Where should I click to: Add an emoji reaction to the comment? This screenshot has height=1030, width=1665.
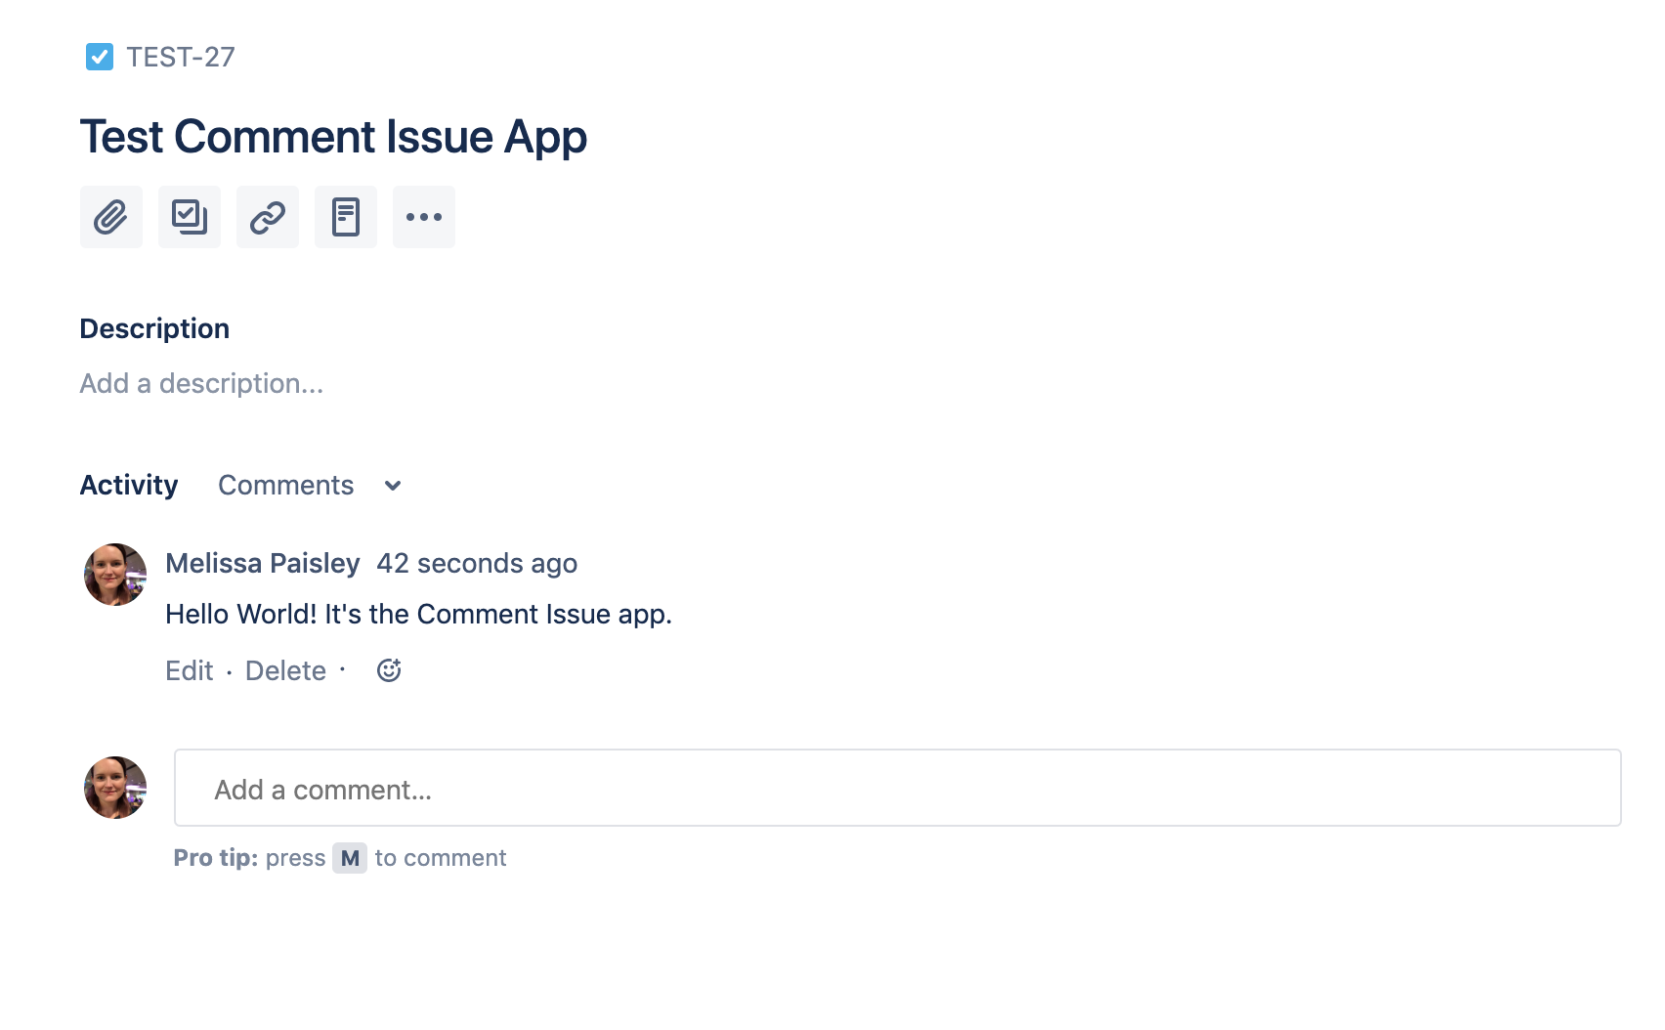[x=389, y=670]
